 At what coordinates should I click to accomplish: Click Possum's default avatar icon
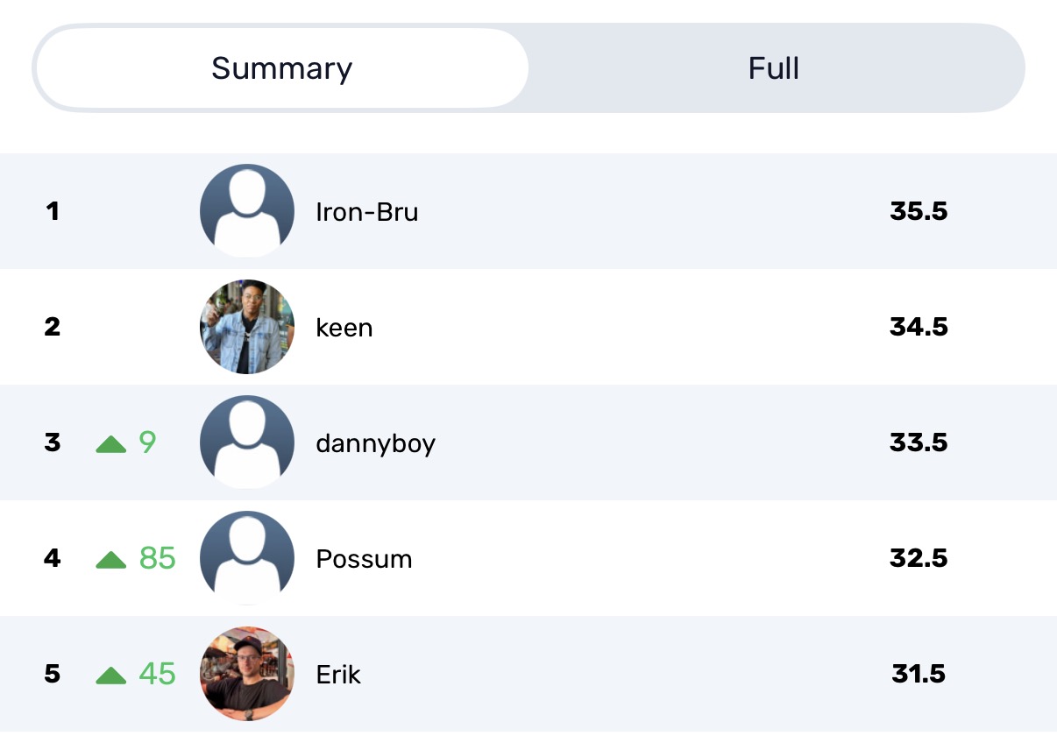click(247, 558)
